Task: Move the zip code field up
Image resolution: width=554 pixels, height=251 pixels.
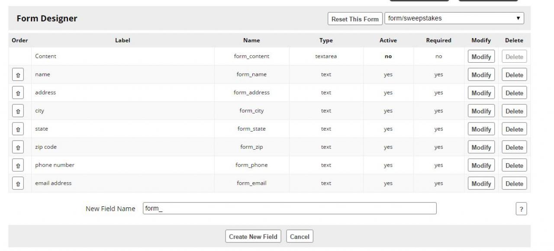Action: 18,148
